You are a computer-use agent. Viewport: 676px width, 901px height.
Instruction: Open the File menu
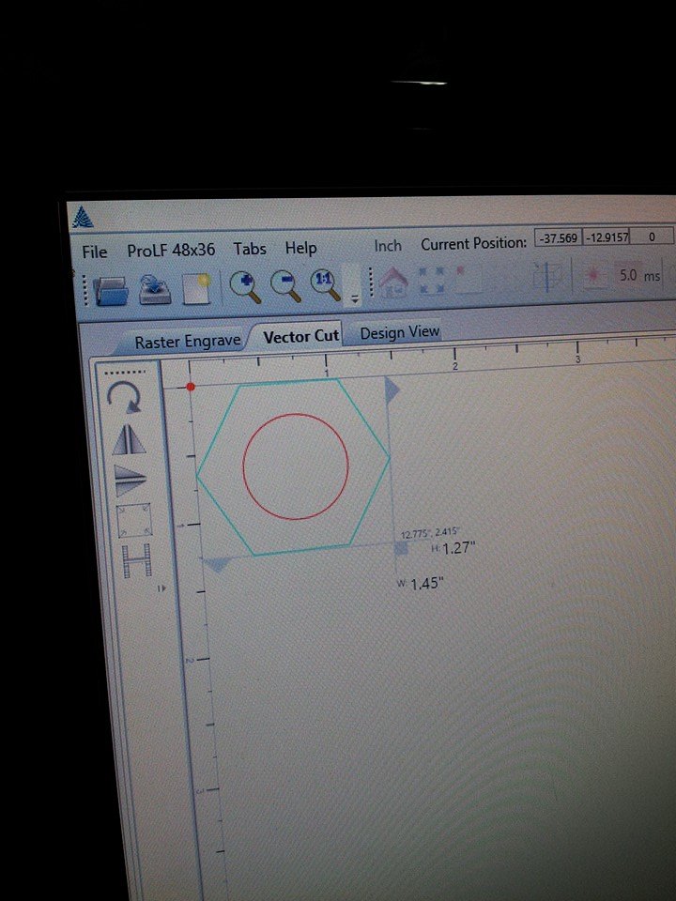[94, 252]
